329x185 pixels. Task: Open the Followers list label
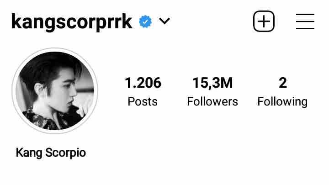[212, 102]
